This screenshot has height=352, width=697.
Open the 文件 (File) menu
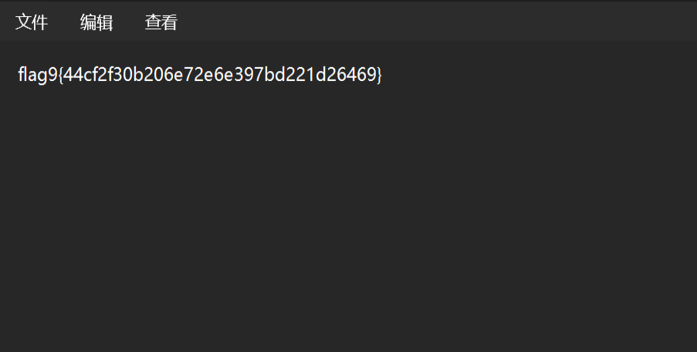coord(32,22)
